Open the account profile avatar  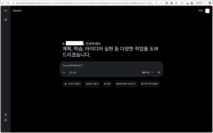click(x=207, y=10)
